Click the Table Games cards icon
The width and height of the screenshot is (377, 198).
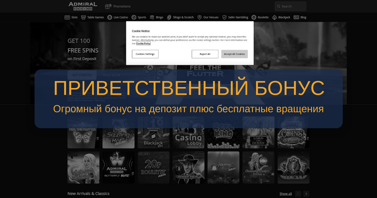(x=83, y=17)
